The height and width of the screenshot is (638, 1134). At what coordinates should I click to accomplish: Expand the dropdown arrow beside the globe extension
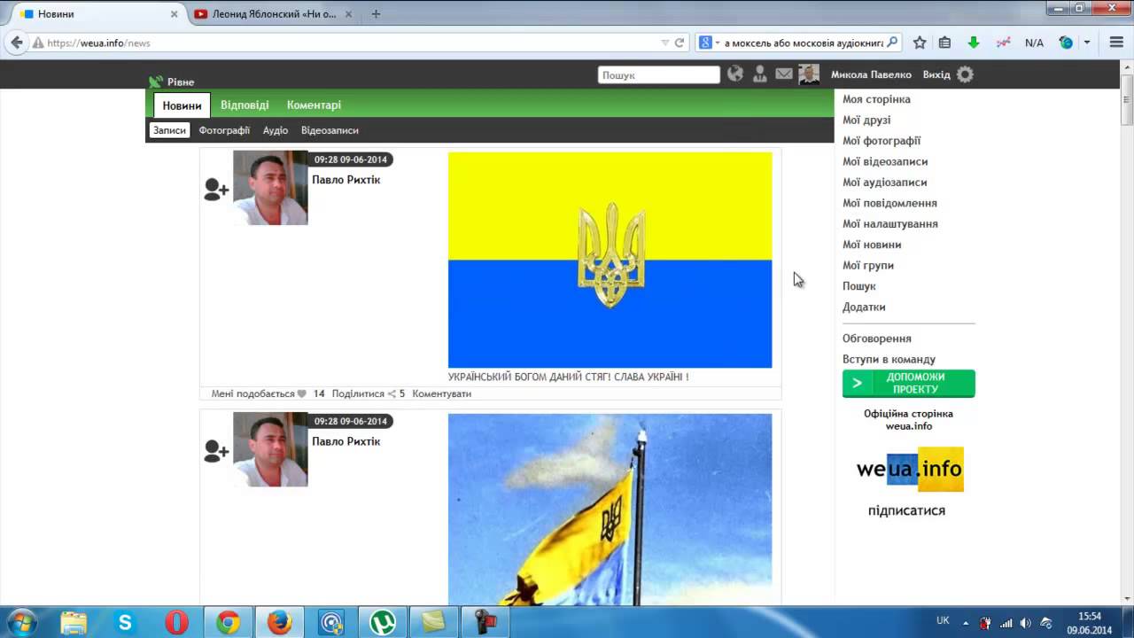1087,43
